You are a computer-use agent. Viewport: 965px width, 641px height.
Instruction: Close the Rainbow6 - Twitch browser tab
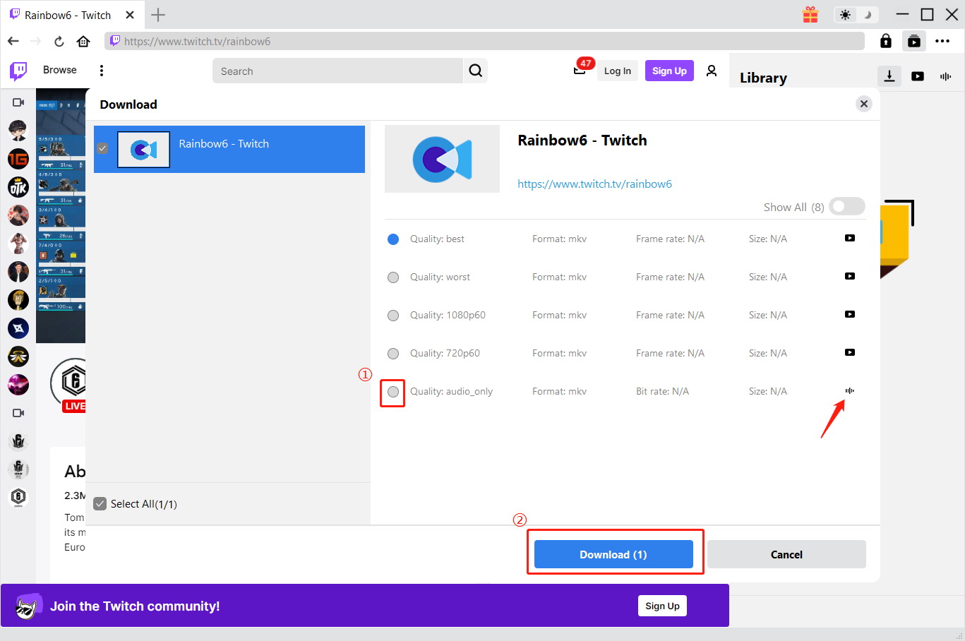(130, 15)
